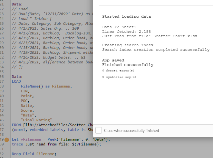Click the '// 4/19/2021, Backlog, Shipment' comment line
Viewport: 213px width, 158px height.
pyautogui.click(x=53, y=52)
